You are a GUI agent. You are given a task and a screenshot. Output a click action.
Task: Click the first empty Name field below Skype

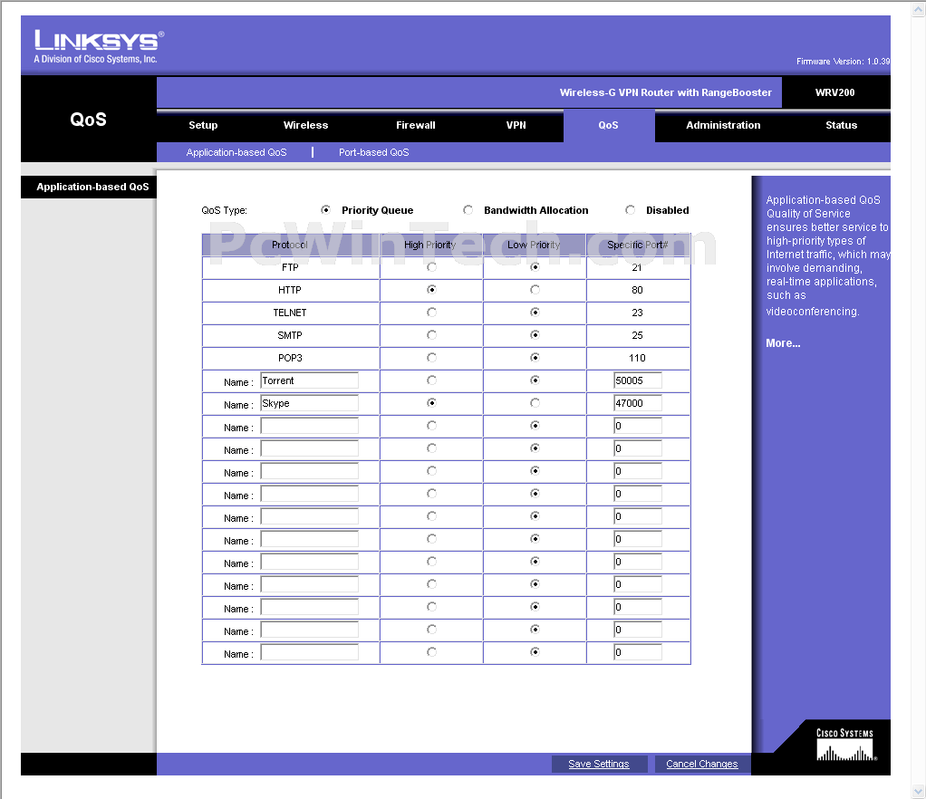point(310,426)
